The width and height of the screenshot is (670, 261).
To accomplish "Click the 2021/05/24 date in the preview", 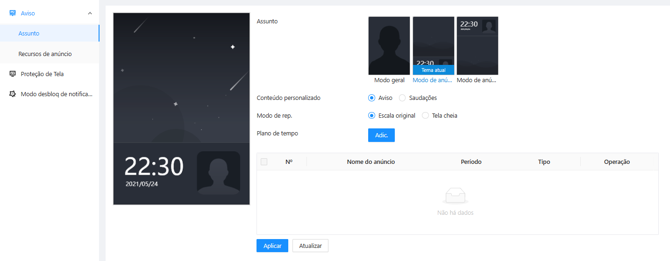I will [x=142, y=184].
